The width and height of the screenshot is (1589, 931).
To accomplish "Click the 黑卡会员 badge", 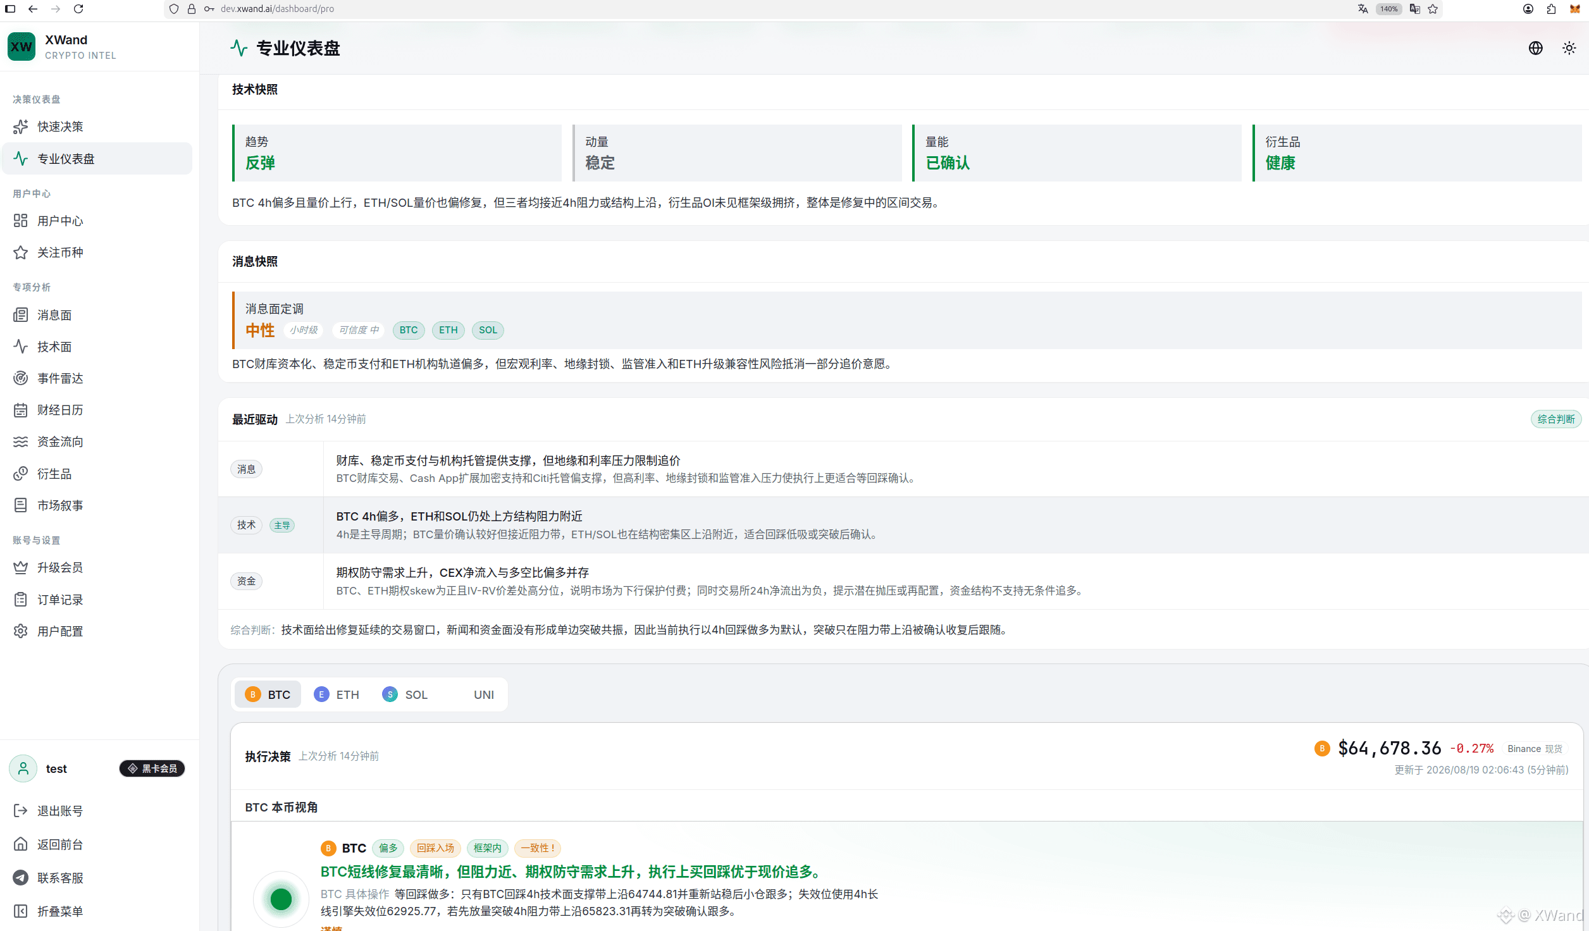I will point(152,768).
